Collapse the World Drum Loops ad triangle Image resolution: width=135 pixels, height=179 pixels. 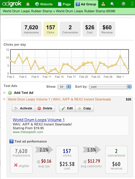click(4, 99)
